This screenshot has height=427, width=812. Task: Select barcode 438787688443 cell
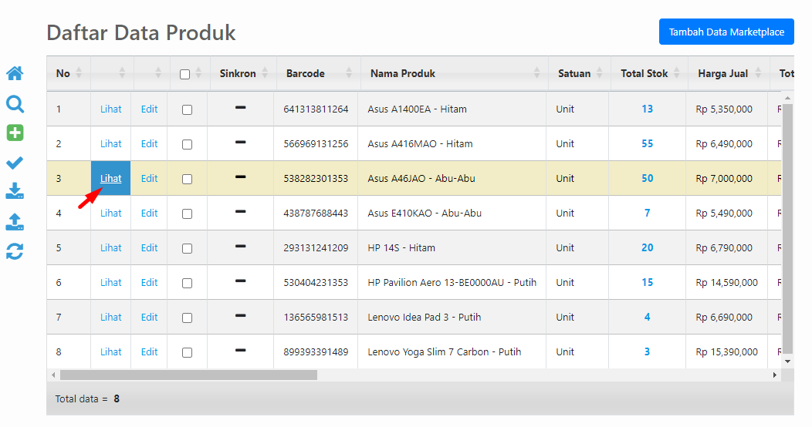point(316,213)
